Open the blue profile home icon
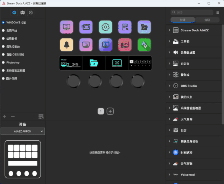 point(14,13)
